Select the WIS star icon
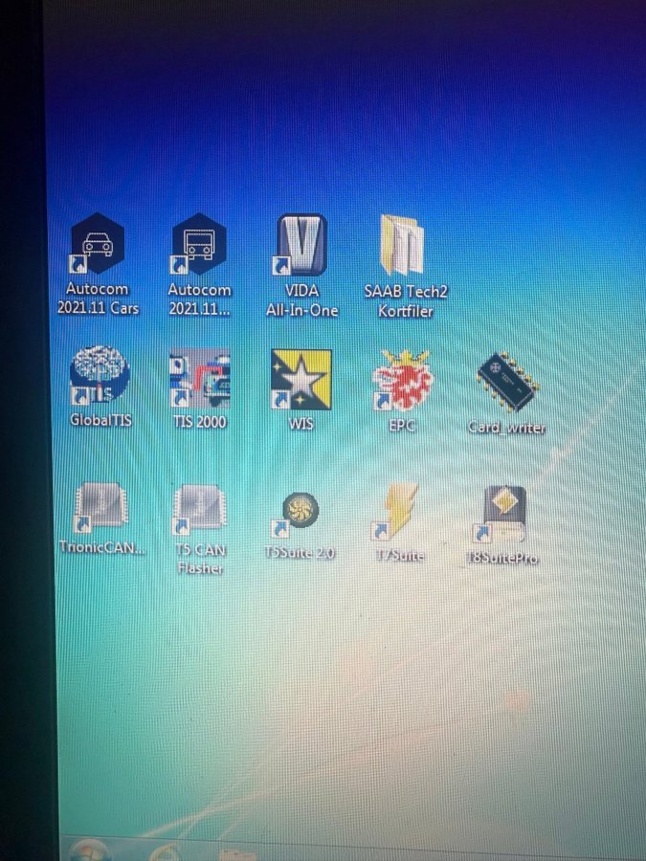The width and height of the screenshot is (646, 861). [x=301, y=380]
